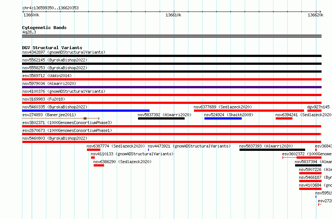Click the nsv5558253 ByrskaBishop2022 label
Image resolution: width=332 pixels, height=219 pixels.
tap(55, 68)
